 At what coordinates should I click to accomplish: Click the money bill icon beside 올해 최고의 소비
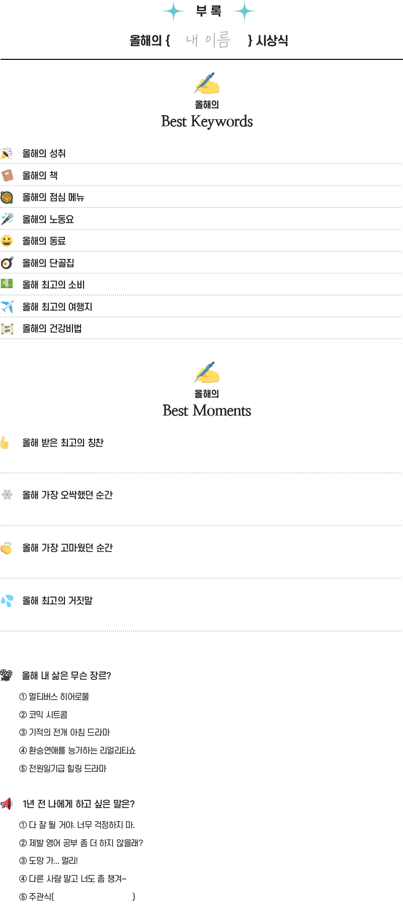7,284
